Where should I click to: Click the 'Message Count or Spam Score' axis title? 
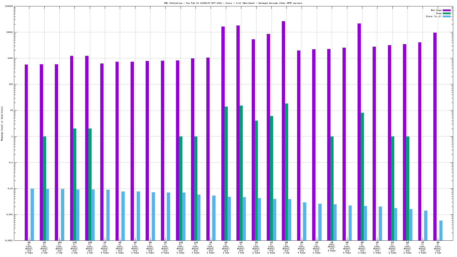2,124
